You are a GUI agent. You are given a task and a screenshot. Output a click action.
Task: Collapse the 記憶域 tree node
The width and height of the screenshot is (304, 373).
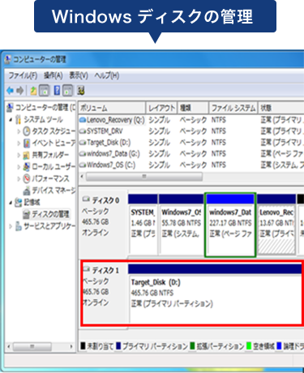tap(11, 203)
